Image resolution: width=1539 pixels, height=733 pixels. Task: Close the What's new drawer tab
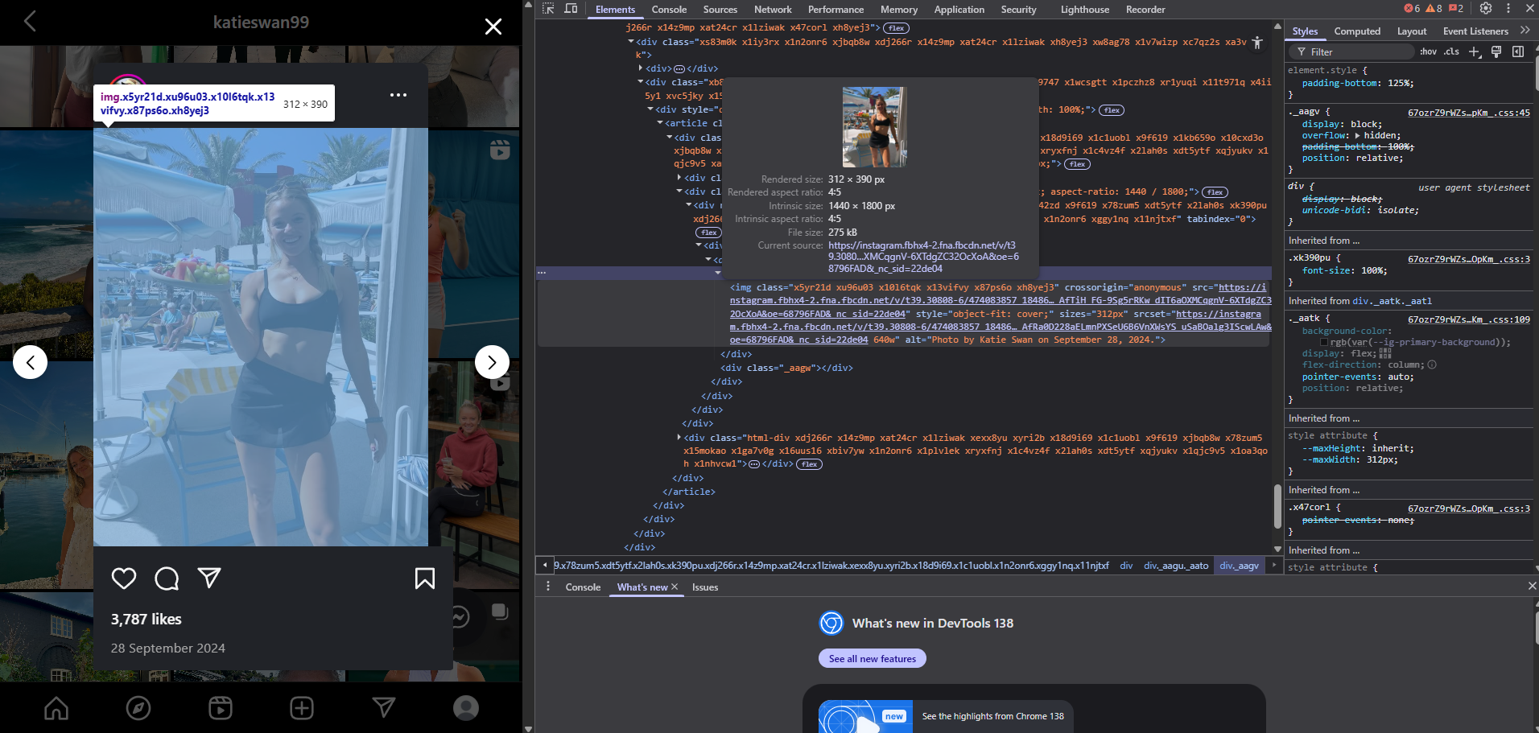point(675,587)
